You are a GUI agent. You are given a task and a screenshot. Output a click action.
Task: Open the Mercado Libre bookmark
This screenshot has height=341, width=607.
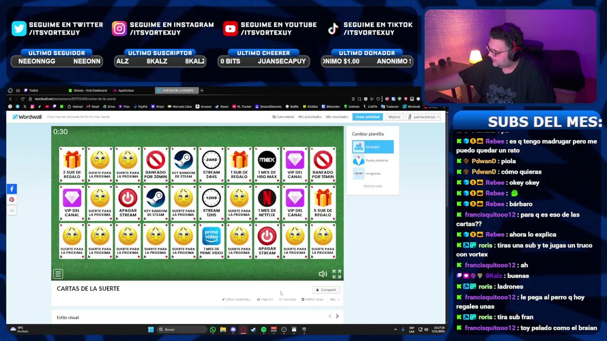(180, 107)
